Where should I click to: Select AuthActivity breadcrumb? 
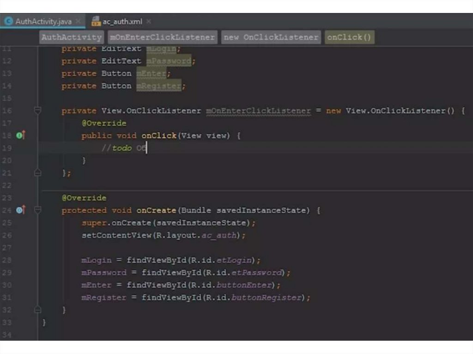pyautogui.click(x=72, y=37)
